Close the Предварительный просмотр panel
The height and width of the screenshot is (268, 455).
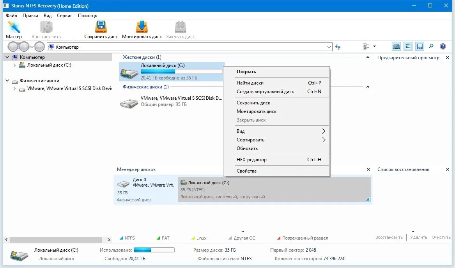(x=448, y=57)
